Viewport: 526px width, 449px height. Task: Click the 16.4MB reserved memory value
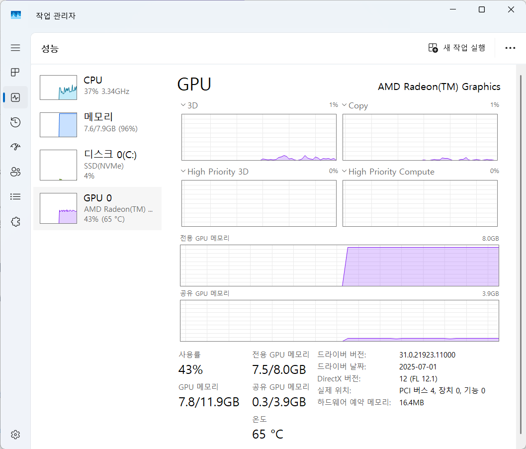pyautogui.click(x=411, y=403)
